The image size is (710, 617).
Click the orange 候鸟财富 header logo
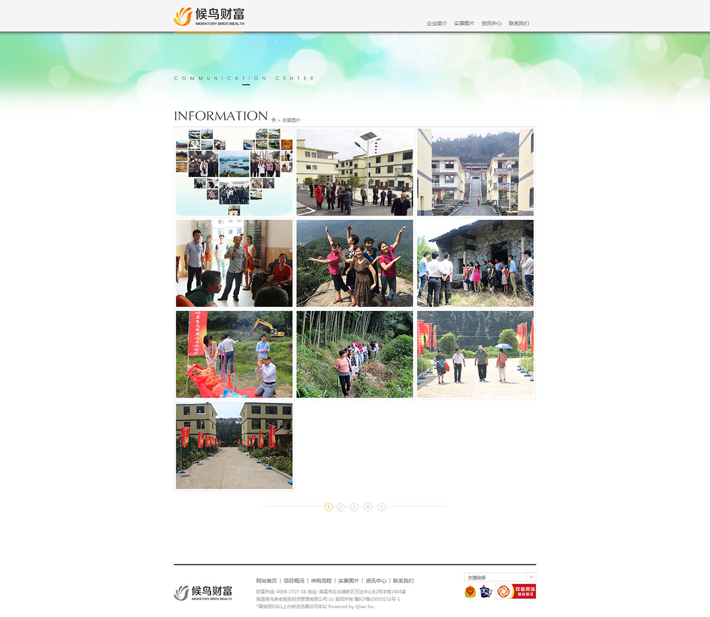tap(209, 17)
